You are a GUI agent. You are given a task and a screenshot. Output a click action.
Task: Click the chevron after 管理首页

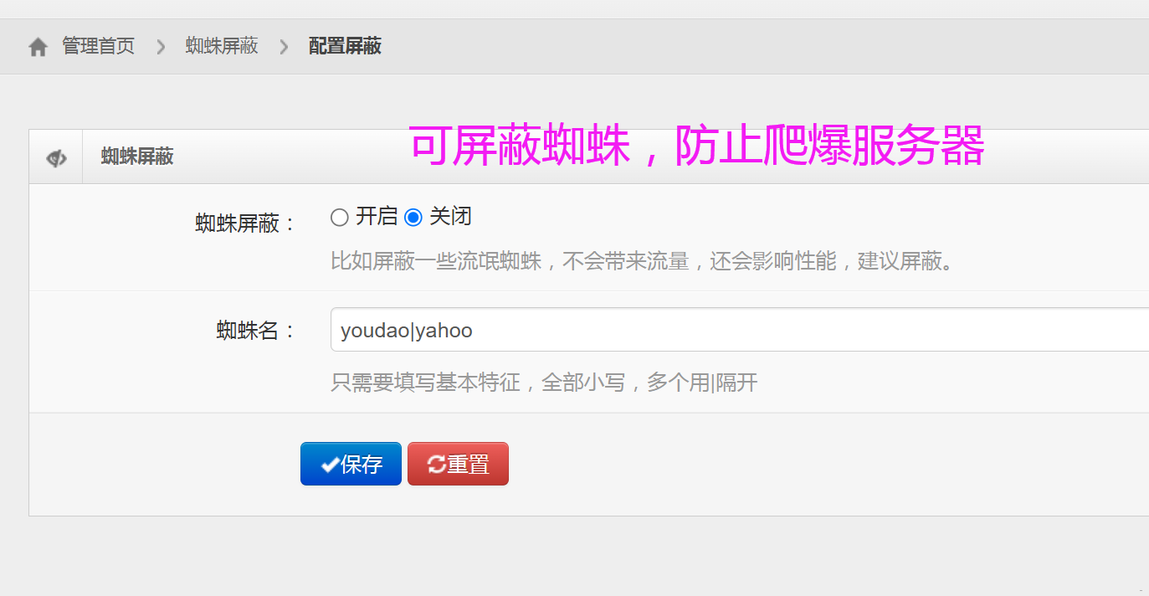click(x=161, y=47)
